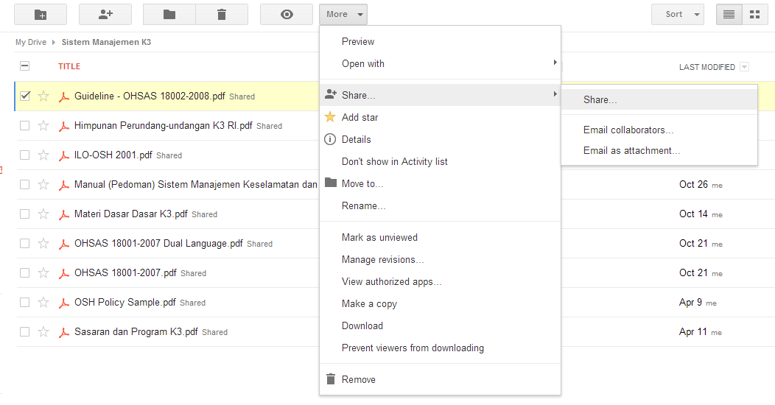Uncheck the Guideline - OHSAS 18002-2008.pdf checkbox

(x=25, y=96)
